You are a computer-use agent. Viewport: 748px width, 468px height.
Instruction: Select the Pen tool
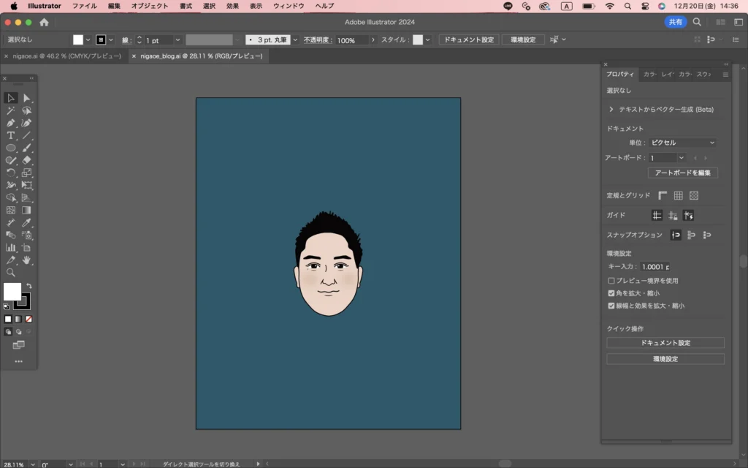11,123
